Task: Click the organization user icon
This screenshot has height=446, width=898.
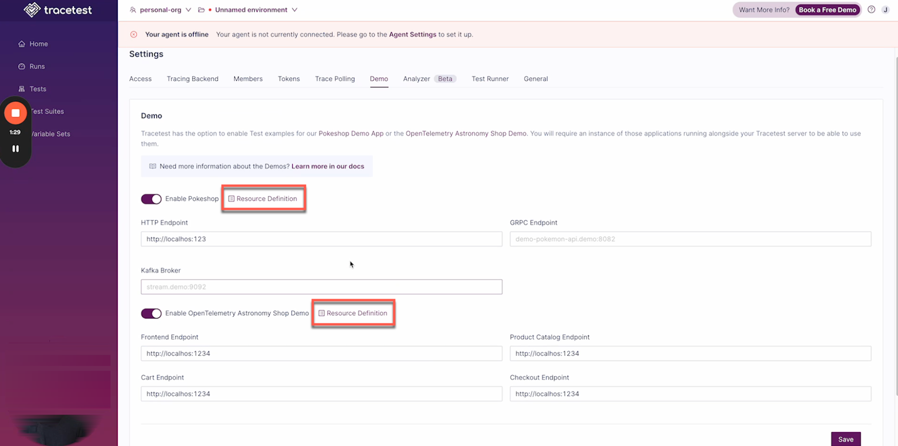Action: click(x=133, y=10)
